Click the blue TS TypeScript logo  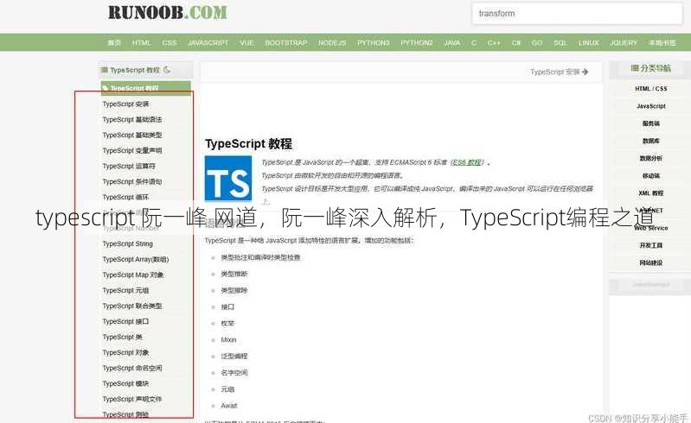228,178
